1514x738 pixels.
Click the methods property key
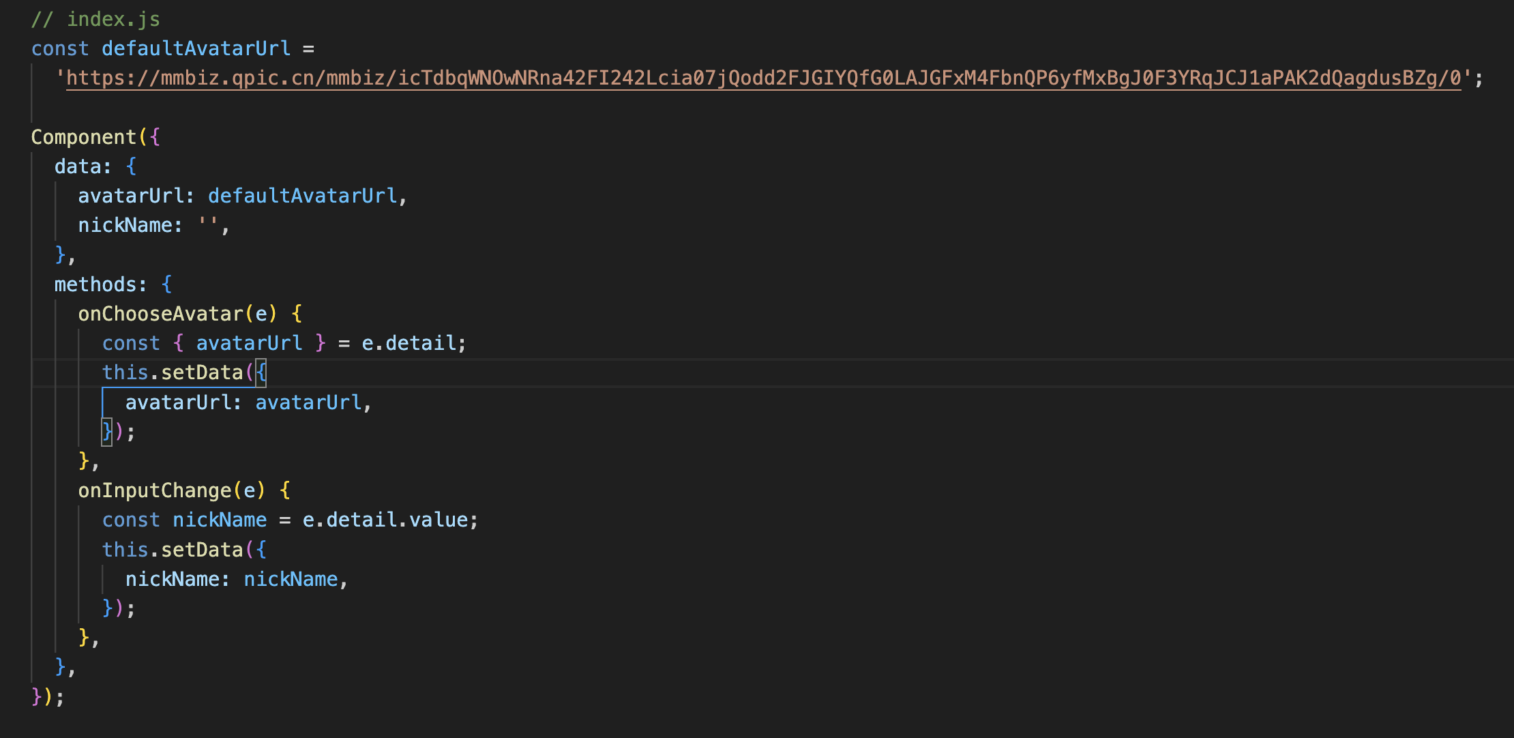point(100,284)
